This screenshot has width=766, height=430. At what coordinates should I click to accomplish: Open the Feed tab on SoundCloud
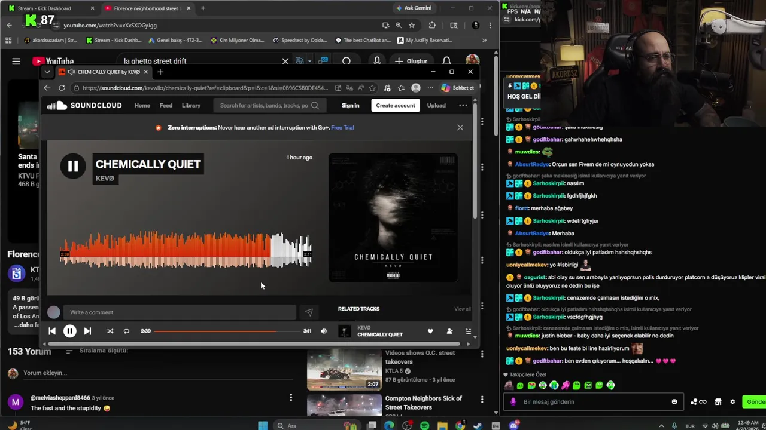pos(166,105)
